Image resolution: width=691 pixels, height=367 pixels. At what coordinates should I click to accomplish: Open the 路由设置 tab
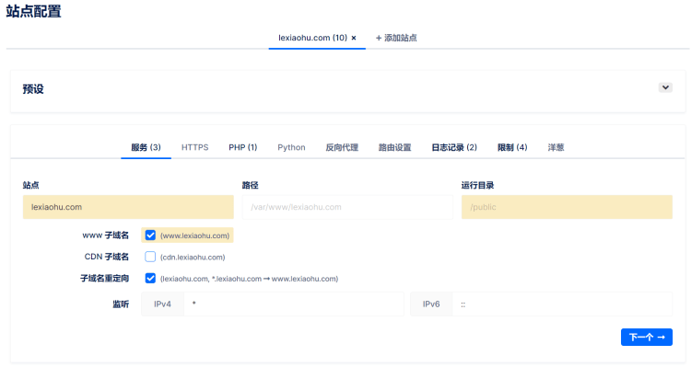pos(395,147)
